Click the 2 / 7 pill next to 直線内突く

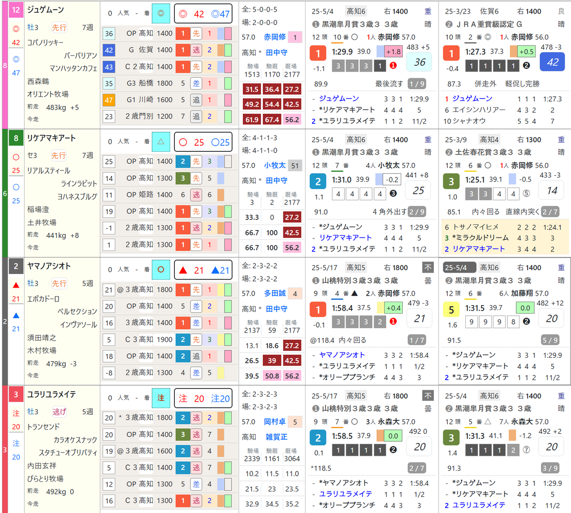pos(550,212)
